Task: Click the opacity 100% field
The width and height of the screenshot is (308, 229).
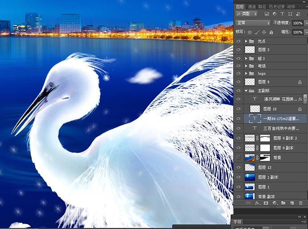Action: point(298,23)
